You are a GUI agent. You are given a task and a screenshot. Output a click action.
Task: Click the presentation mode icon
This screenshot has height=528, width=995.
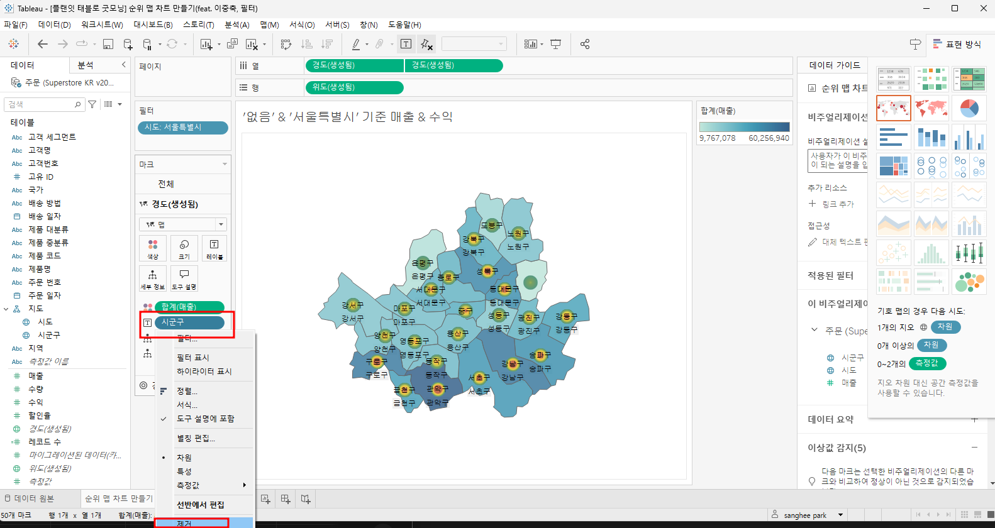pos(556,44)
